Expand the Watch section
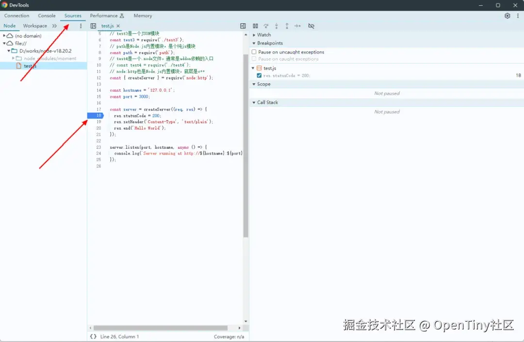Viewport: 524px width, 342px height. (254, 35)
